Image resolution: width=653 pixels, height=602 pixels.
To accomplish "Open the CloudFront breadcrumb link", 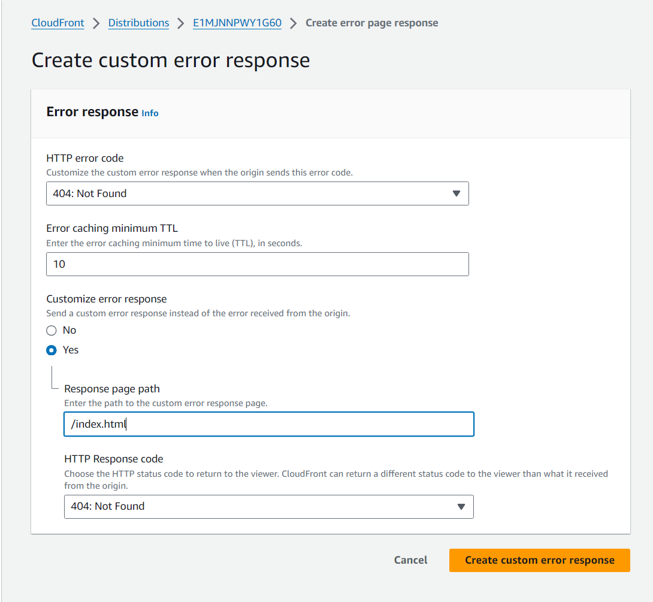I will tap(58, 23).
